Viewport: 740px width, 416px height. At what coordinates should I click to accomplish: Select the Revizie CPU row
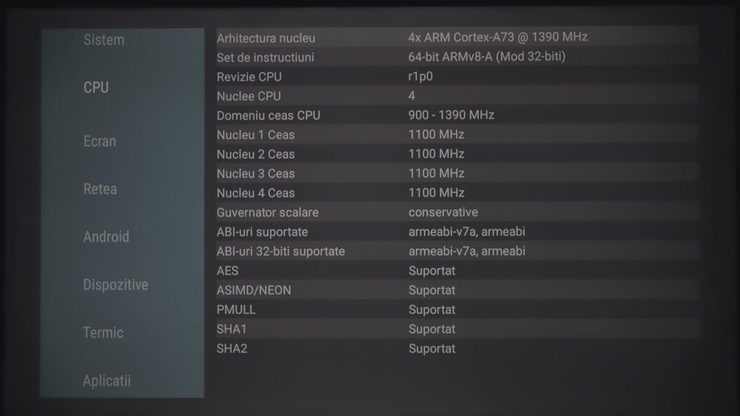pyautogui.click(x=456, y=77)
